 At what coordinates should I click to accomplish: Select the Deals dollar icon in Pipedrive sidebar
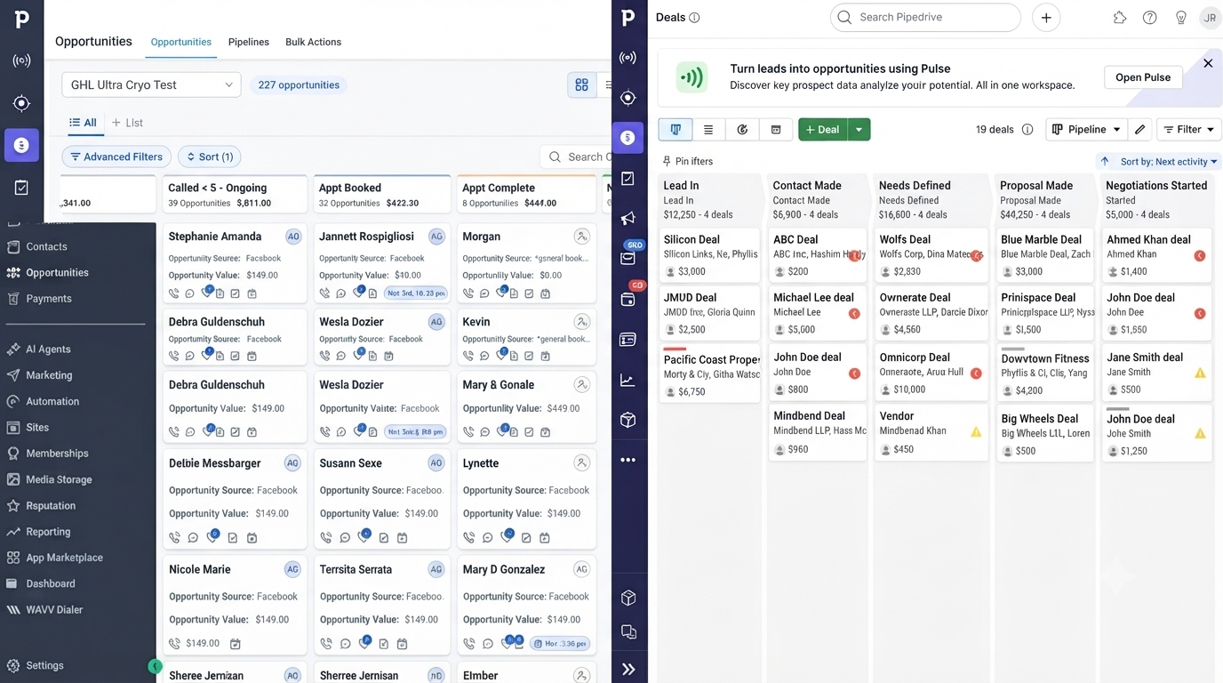[x=628, y=138]
